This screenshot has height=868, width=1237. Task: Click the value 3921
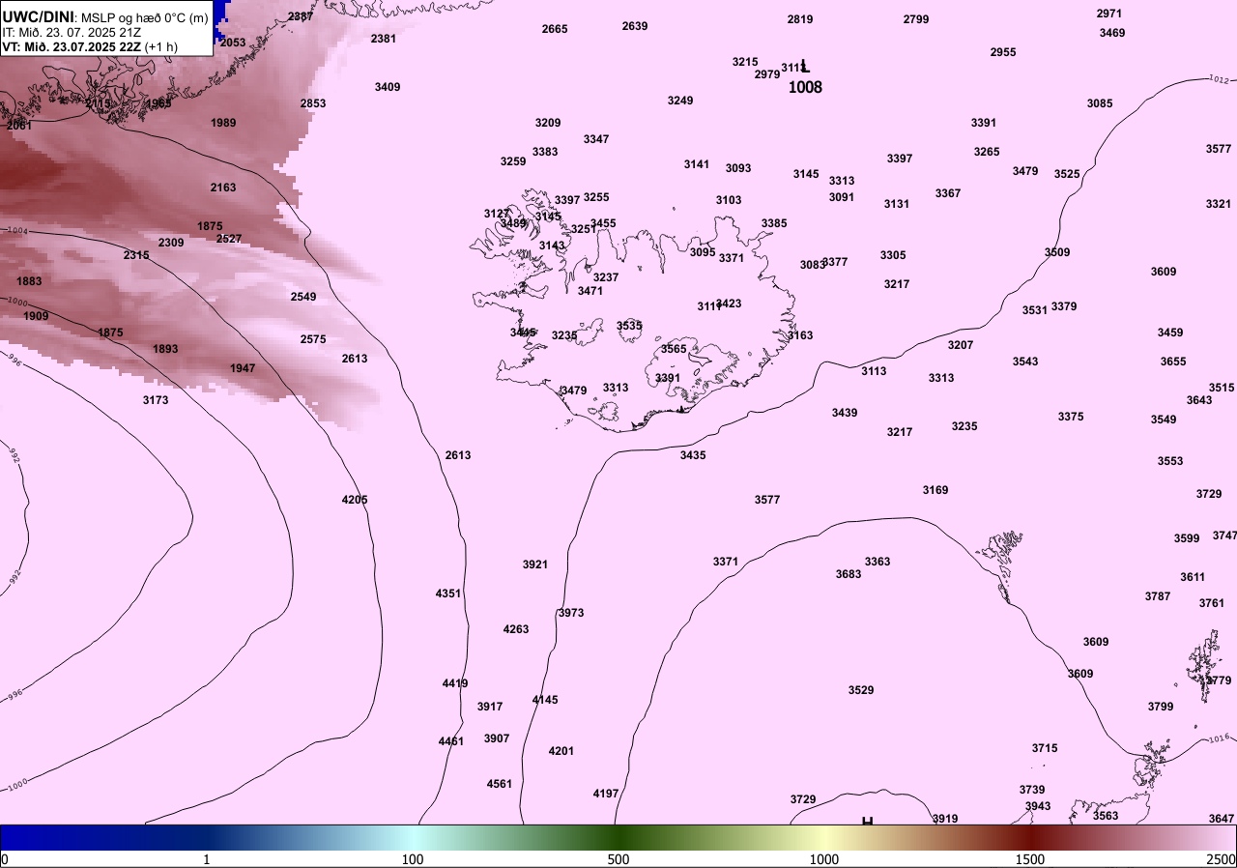[535, 564]
